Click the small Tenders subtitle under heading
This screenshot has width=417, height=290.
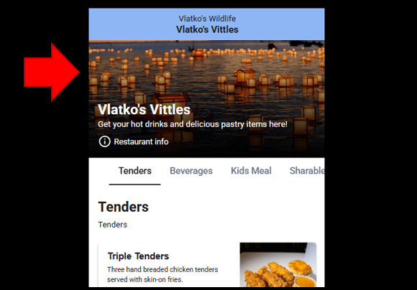coord(113,225)
